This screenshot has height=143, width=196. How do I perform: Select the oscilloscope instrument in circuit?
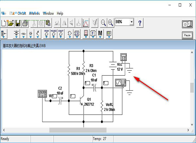point(119,82)
